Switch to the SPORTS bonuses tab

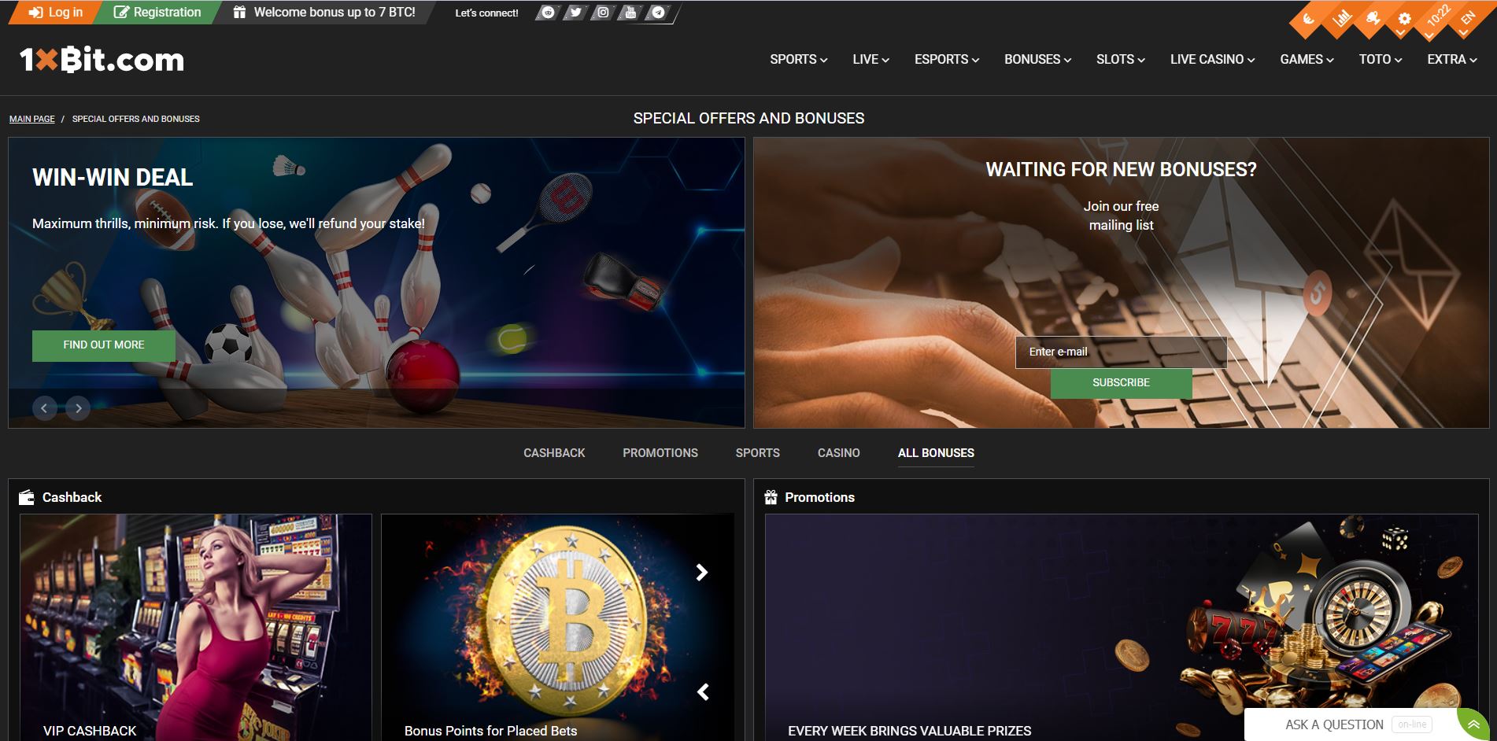(x=757, y=453)
